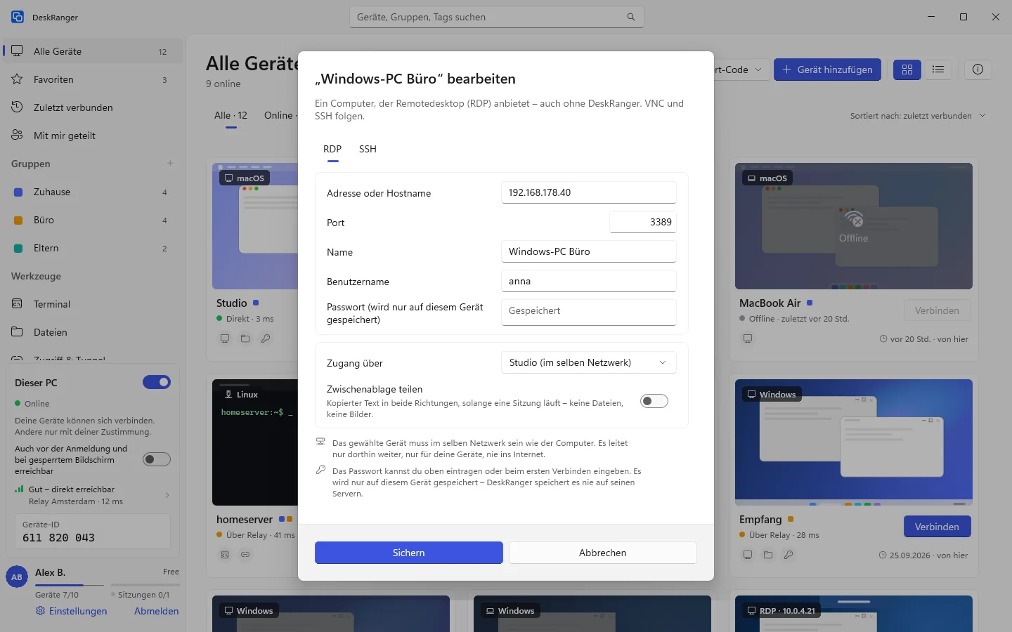Enable access before login toggle
Image resolution: width=1012 pixels, height=632 pixels.
click(x=157, y=459)
